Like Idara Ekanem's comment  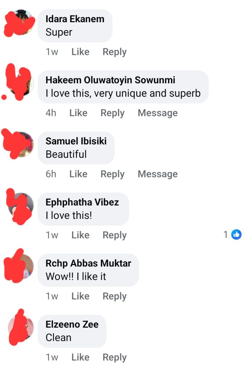click(x=80, y=52)
